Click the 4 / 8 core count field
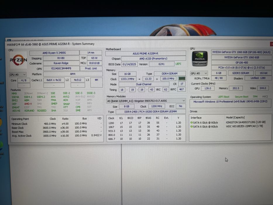 24,80
